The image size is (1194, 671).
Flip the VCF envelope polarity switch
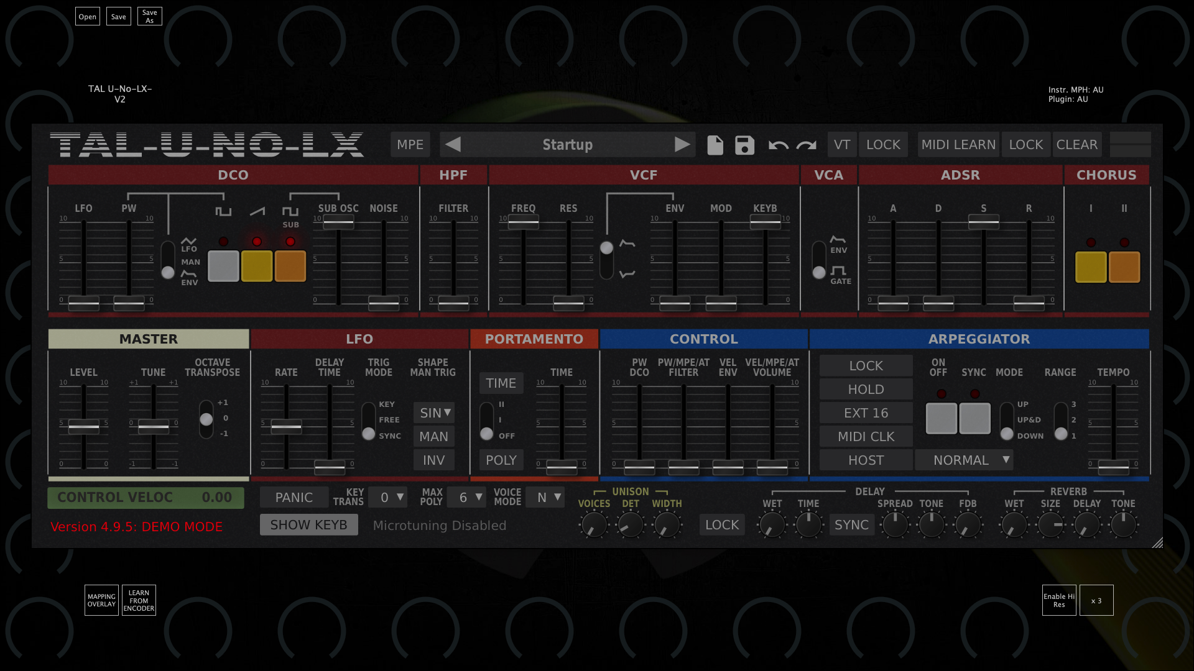[x=606, y=260]
